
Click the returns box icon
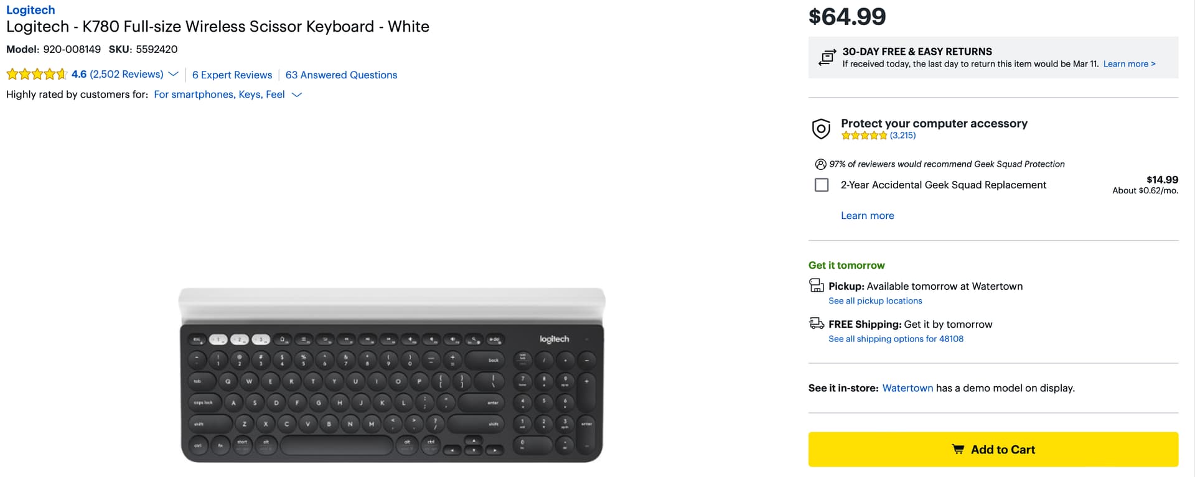pyautogui.click(x=827, y=57)
